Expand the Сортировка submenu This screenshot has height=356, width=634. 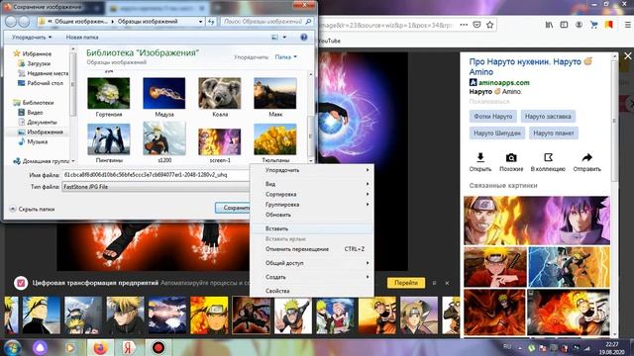pyautogui.click(x=312, y=195)
